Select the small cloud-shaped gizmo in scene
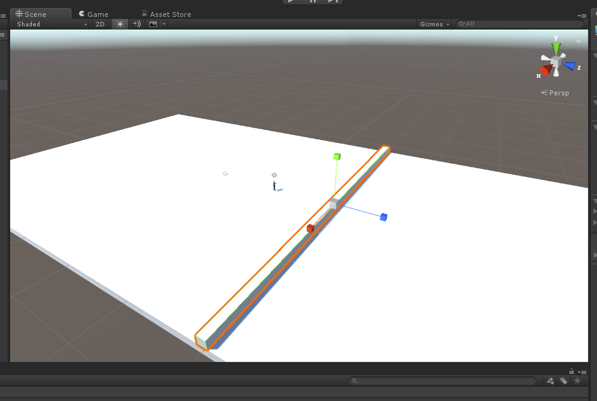Image resolution: width=597 pixels, height=401 pixels. [x=225, y=173]
